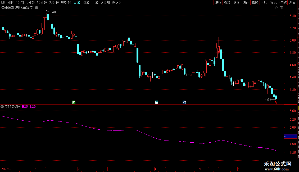Toggle the side panel icon in chart header

(x=281, y=8)
